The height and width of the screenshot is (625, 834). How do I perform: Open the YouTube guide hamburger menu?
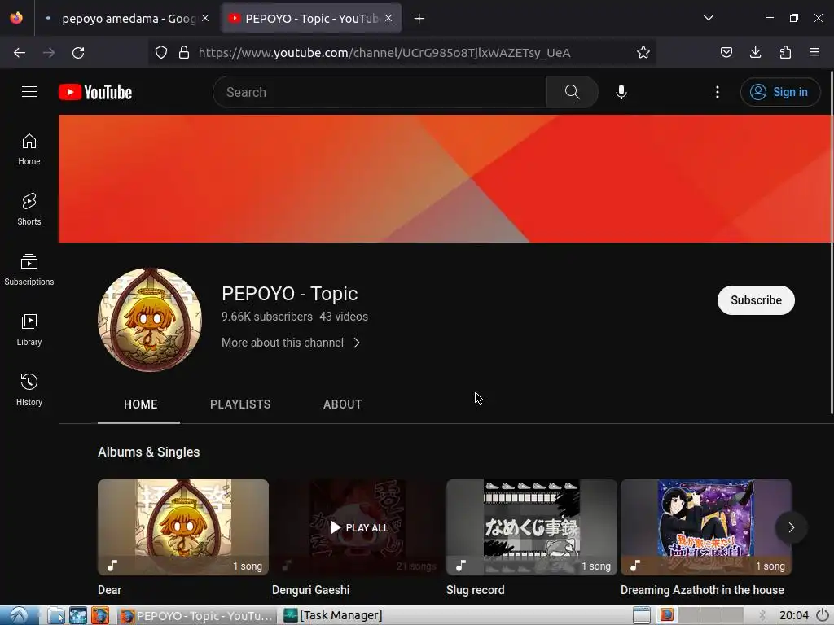coord(29,92)
